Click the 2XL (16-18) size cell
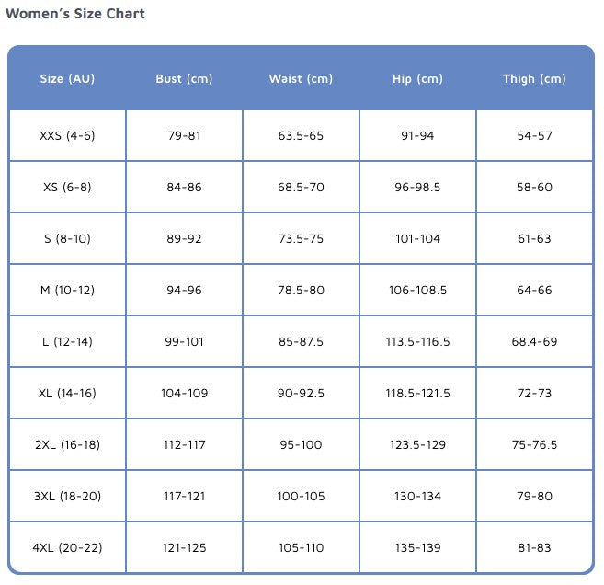 [x=67, y=445]
